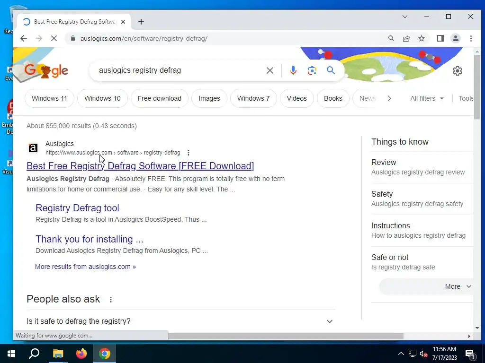
Task: Open Chrome's zoom/search magnifier in address bar
Action: tap(391, 38)
